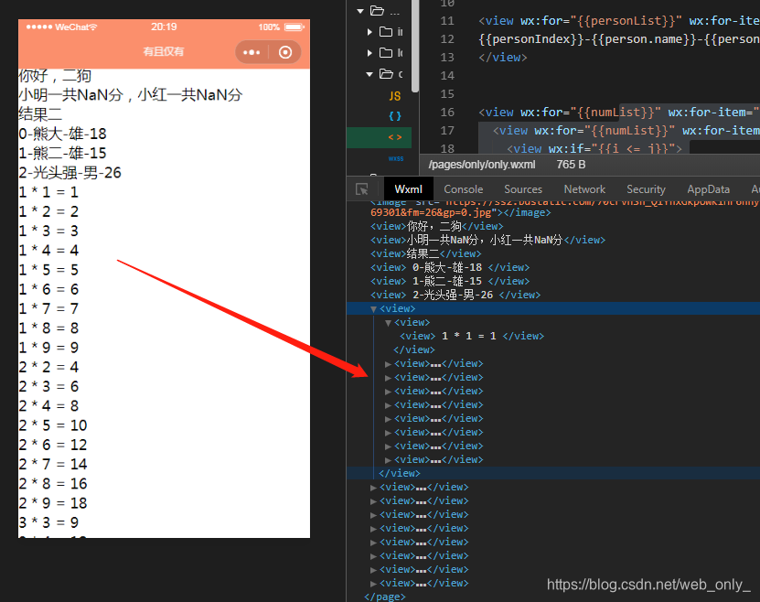Open the wxss file in the file tree
760x602 pixels.
(395, 158)
